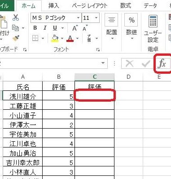Decrease font size with small A icon
The width and height of the screenshot is (171, 179).
click(x=85, y=28)
